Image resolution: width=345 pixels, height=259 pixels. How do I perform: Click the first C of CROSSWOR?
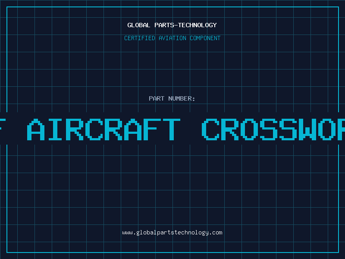(x=210, y=129)
